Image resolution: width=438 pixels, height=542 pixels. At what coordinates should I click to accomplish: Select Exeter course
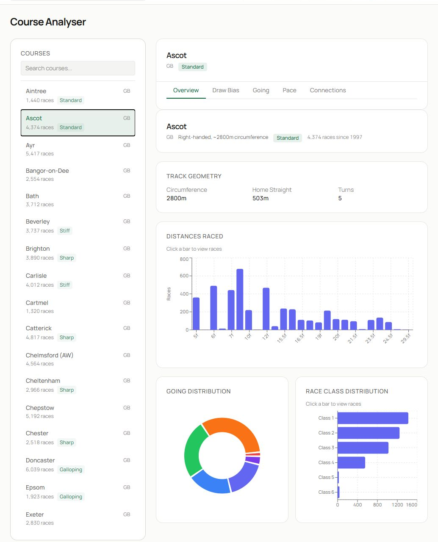click(78, 518)
